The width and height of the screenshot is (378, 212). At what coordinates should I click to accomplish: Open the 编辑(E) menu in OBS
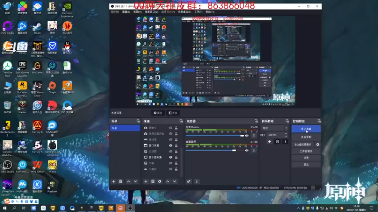[126, 12]
